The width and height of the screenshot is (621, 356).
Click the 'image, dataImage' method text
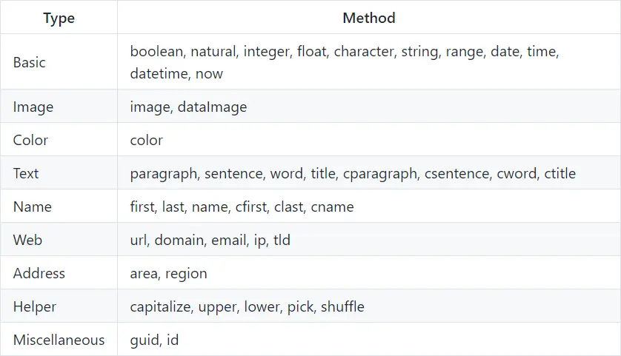(x=188, y=107)
